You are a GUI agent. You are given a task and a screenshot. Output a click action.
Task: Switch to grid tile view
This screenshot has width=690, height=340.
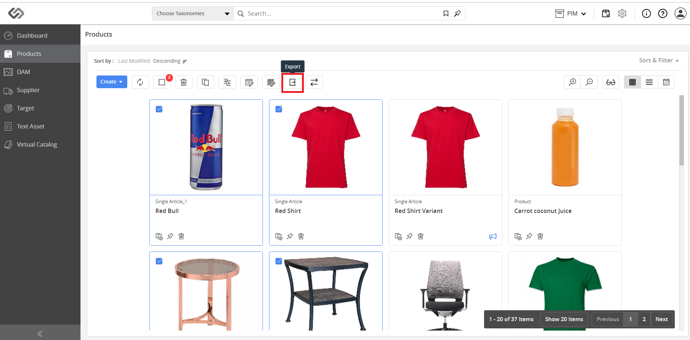pos(633,82)
